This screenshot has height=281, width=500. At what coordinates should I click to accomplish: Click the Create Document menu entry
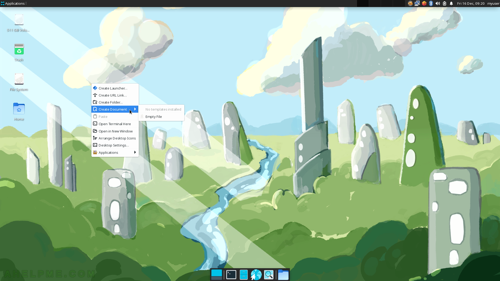coord(115,109)
